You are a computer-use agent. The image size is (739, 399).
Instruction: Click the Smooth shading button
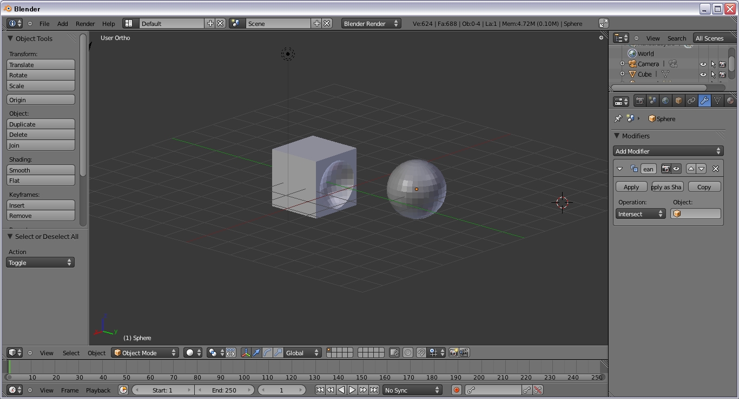pyautogui.click(x=41, y=170)
